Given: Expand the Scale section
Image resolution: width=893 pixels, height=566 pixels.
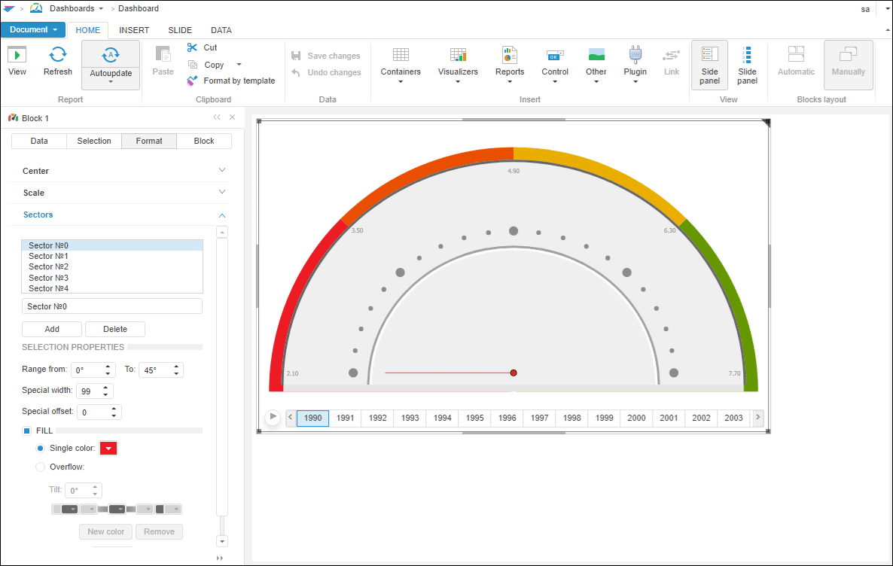Looking at the screenshot, I should [x=124, y=193].
